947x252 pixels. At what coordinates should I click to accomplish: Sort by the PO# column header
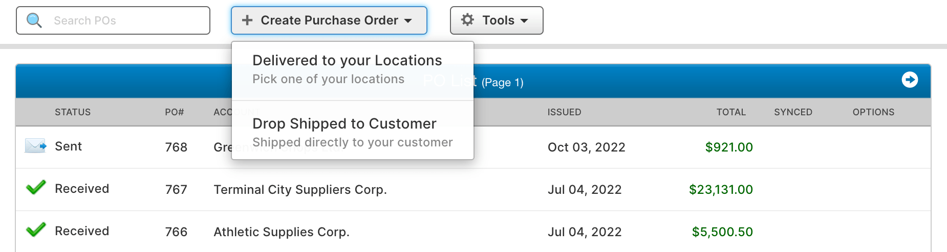[x=175, y=112]
